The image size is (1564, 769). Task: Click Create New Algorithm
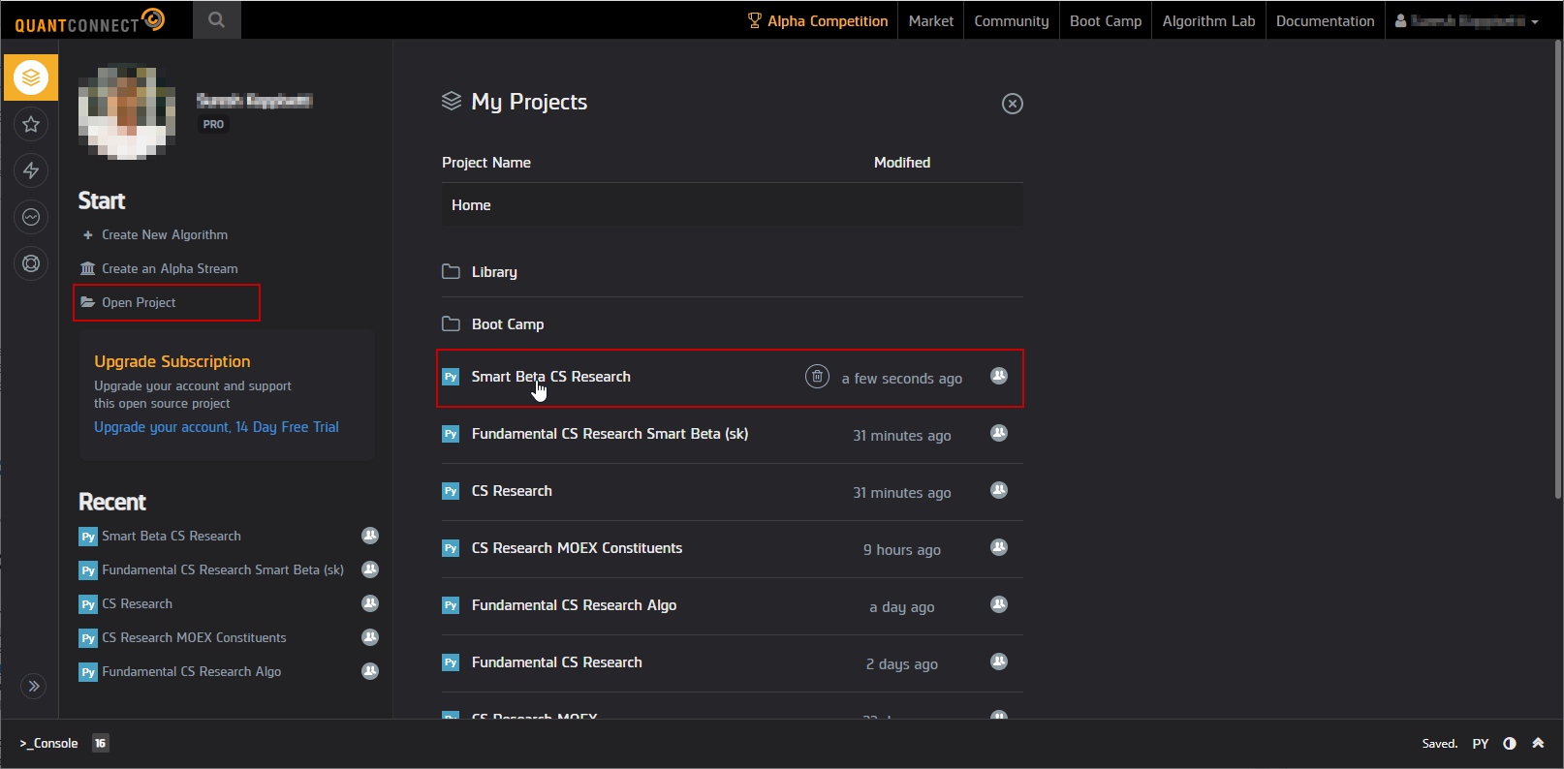point(165,234)
